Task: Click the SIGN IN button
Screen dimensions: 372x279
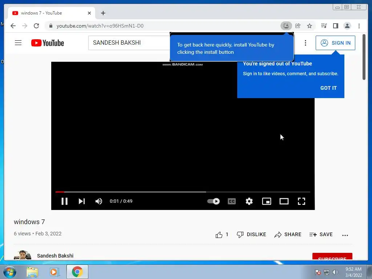Action: click(335, 43)
